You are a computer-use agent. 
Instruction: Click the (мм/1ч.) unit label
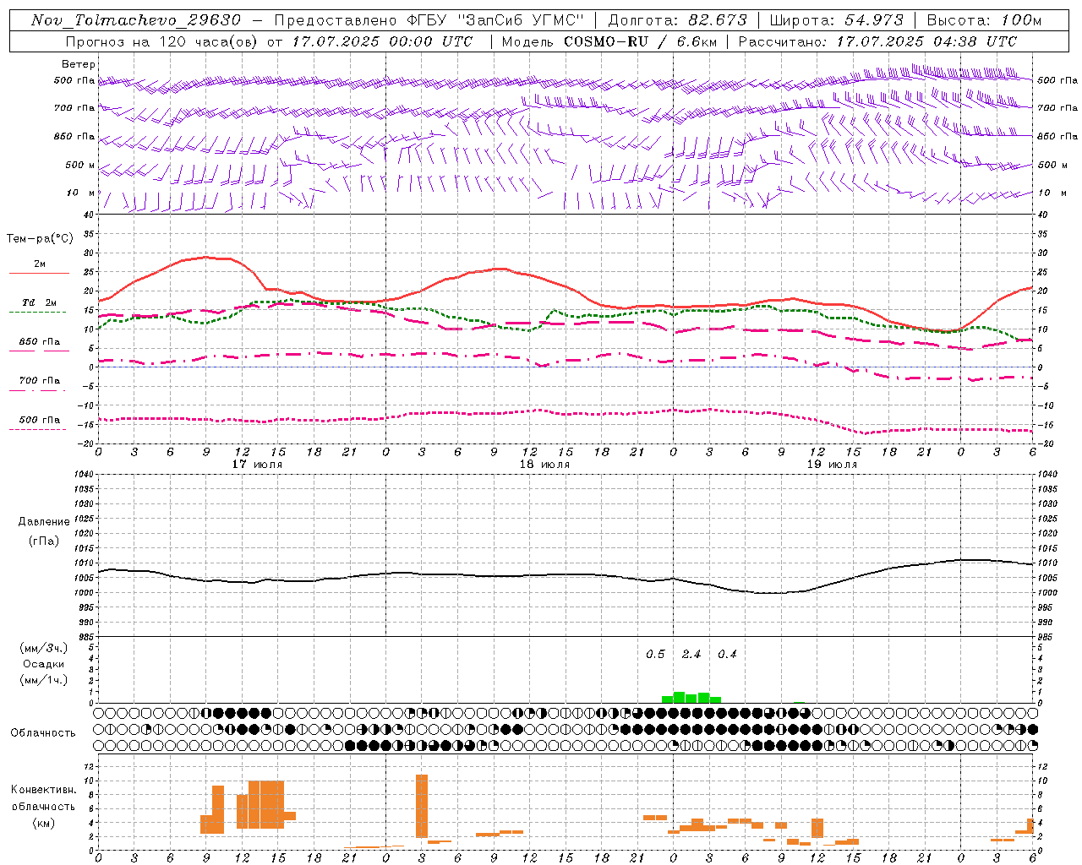tap(44, 680)
